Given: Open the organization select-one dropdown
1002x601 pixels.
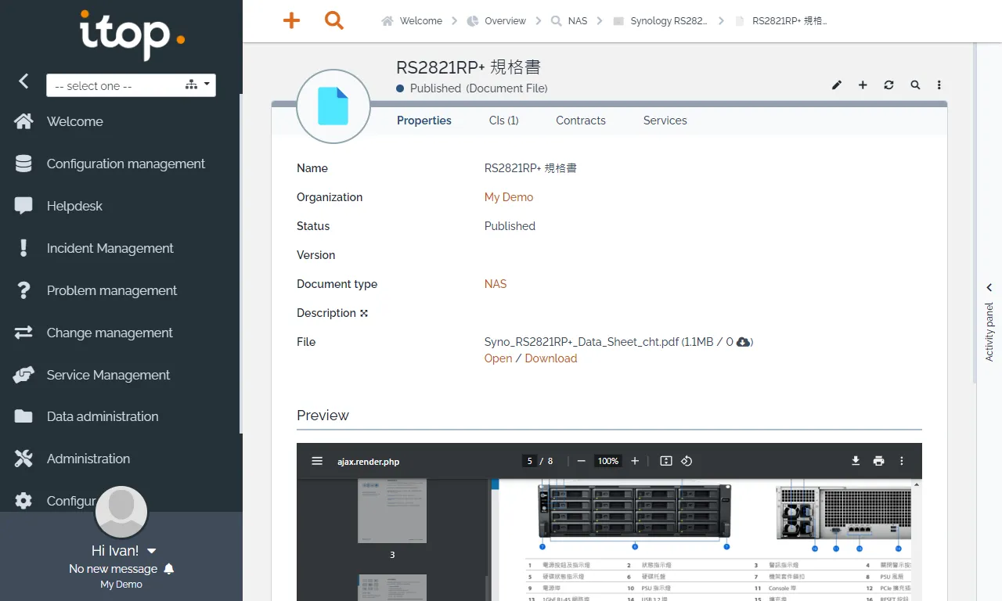Looking at the screenshot, I should point(131,85).
